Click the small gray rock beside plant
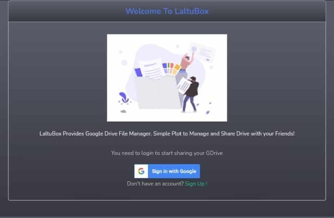 [123, 111]
